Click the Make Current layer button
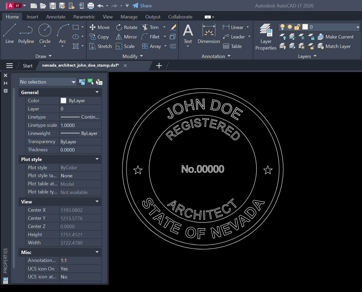The image size is (362, 292). point(335,37)
